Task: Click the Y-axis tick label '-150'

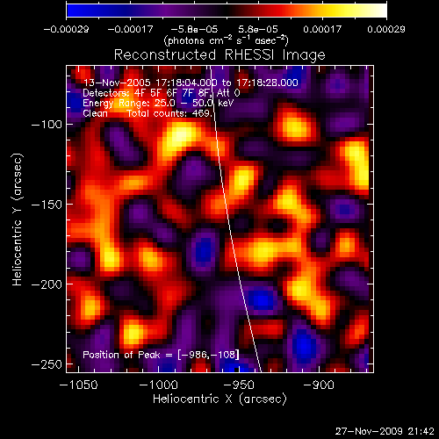Action: [47, 205]
